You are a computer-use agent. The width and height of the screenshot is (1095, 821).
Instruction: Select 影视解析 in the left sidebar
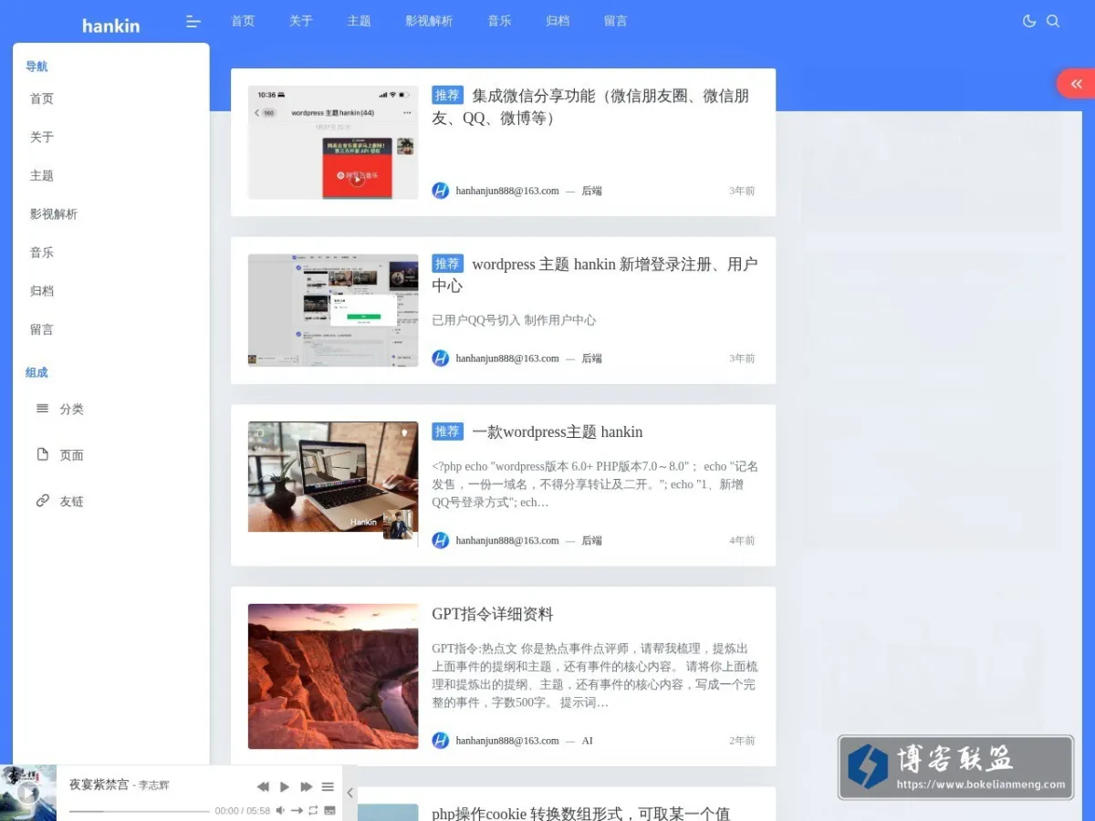coord(54,214)
